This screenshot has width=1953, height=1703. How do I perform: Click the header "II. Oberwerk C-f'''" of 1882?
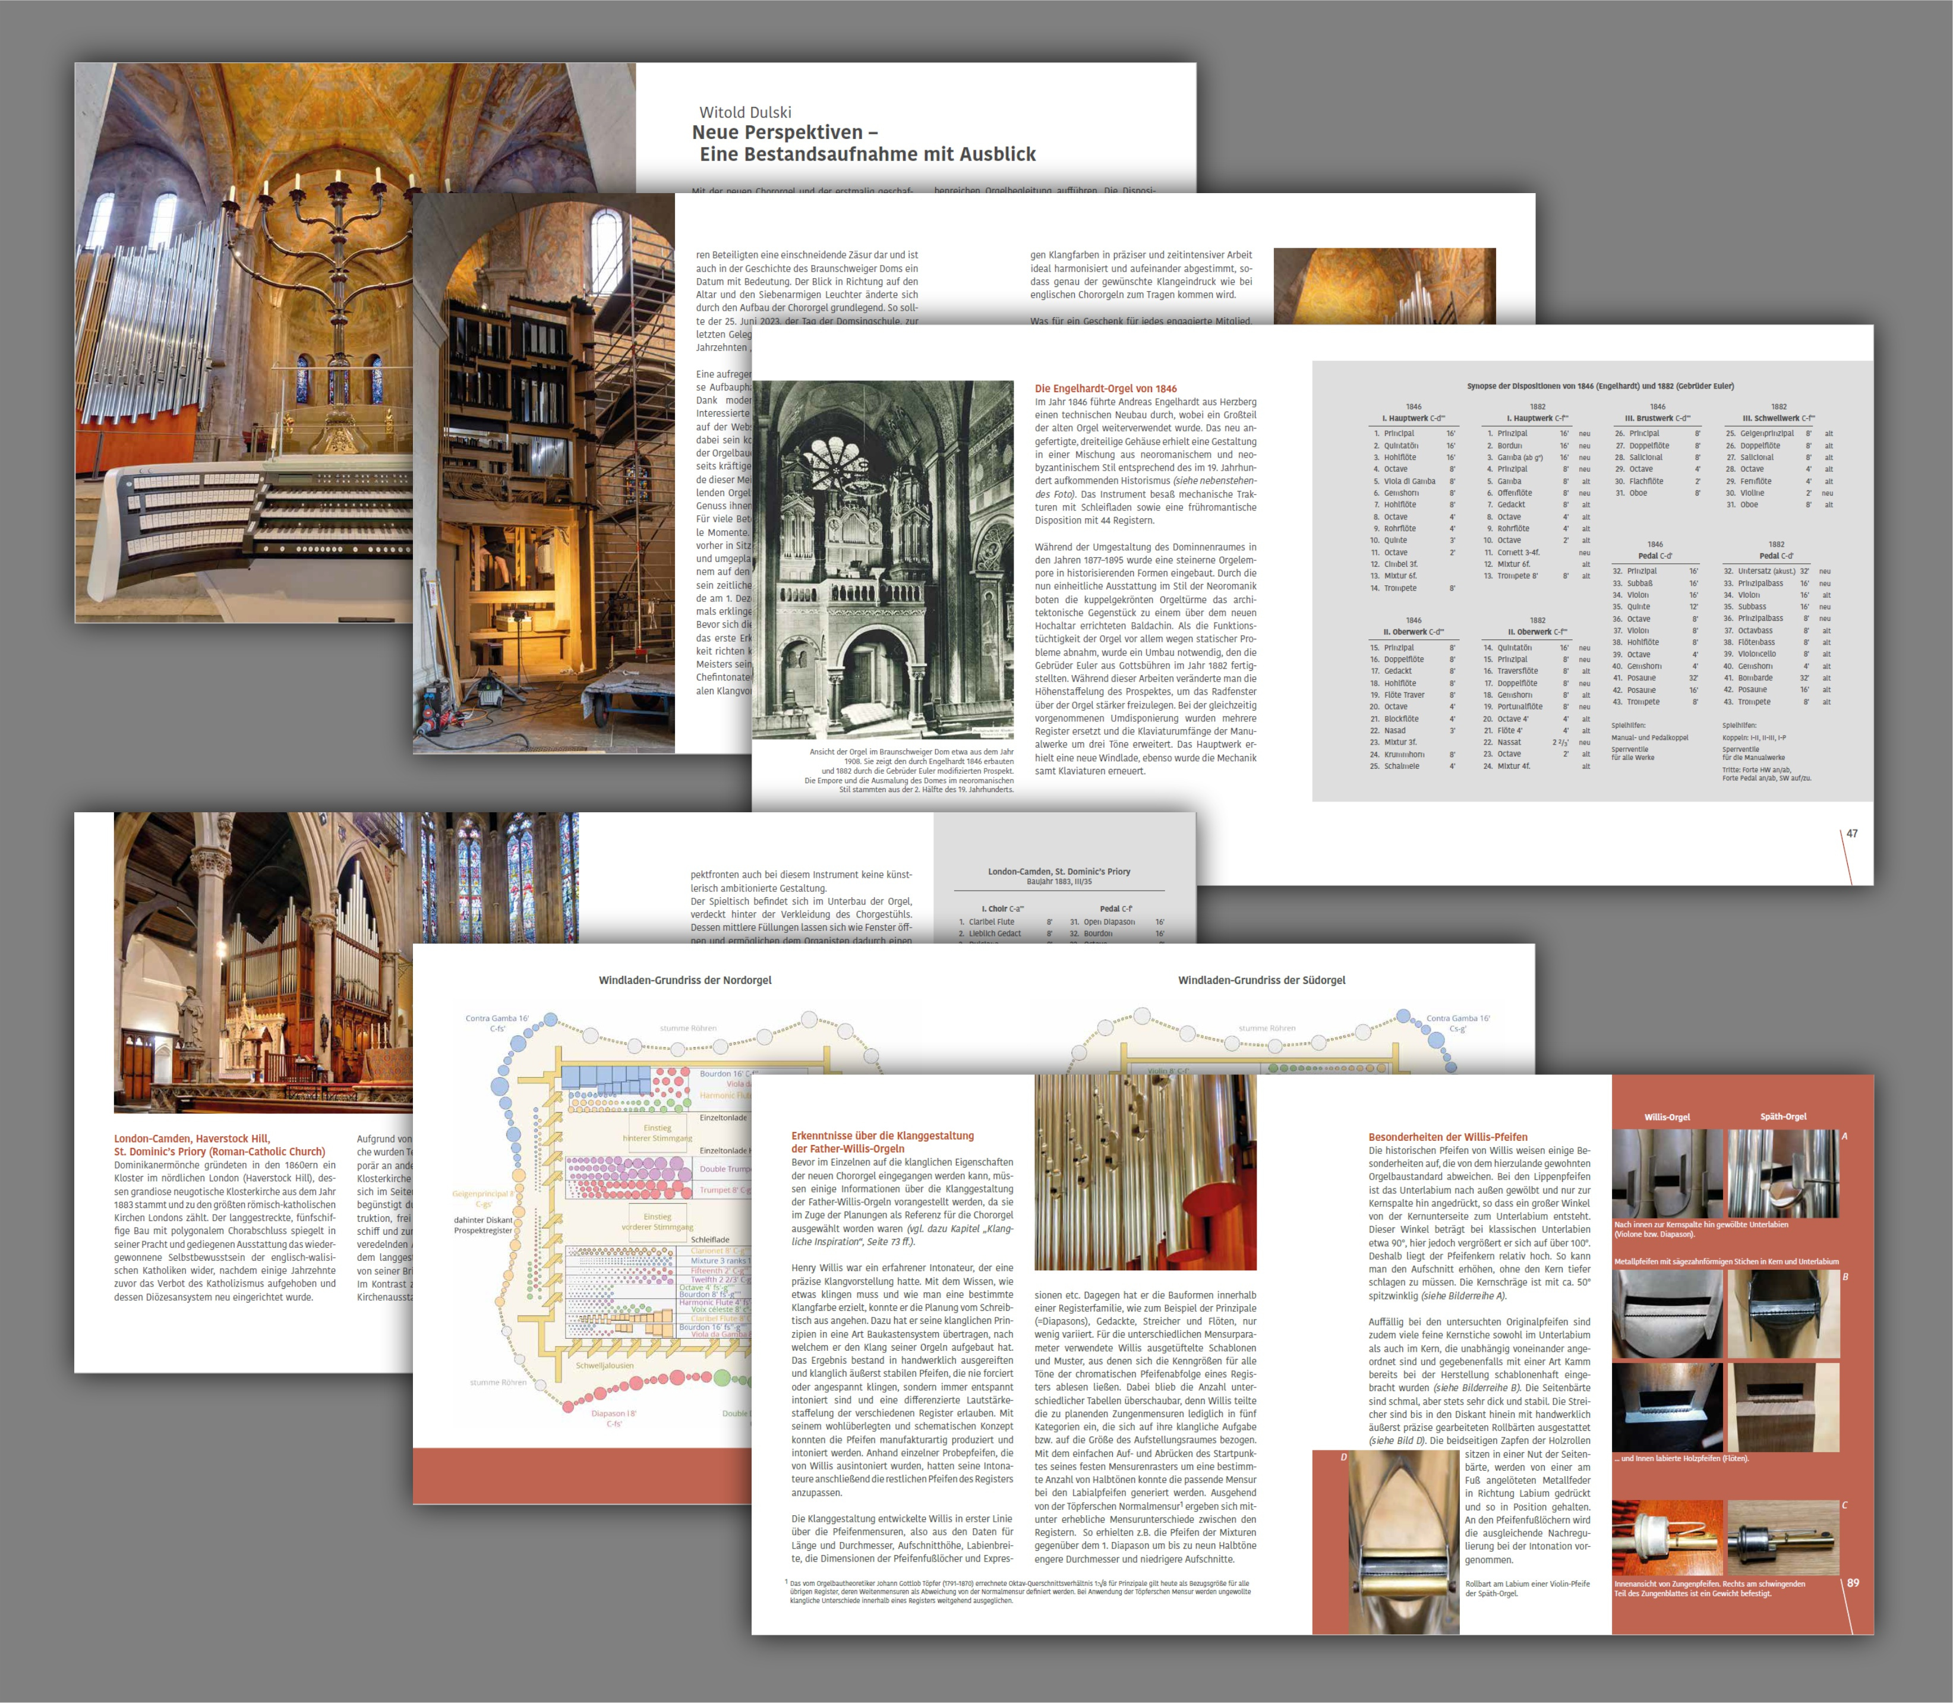point(1536,632)
